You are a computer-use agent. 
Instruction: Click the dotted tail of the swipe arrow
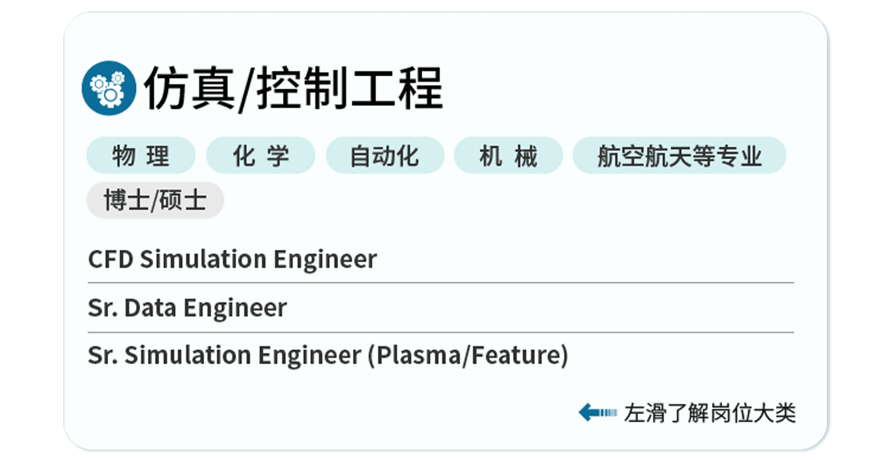[608, 412]
